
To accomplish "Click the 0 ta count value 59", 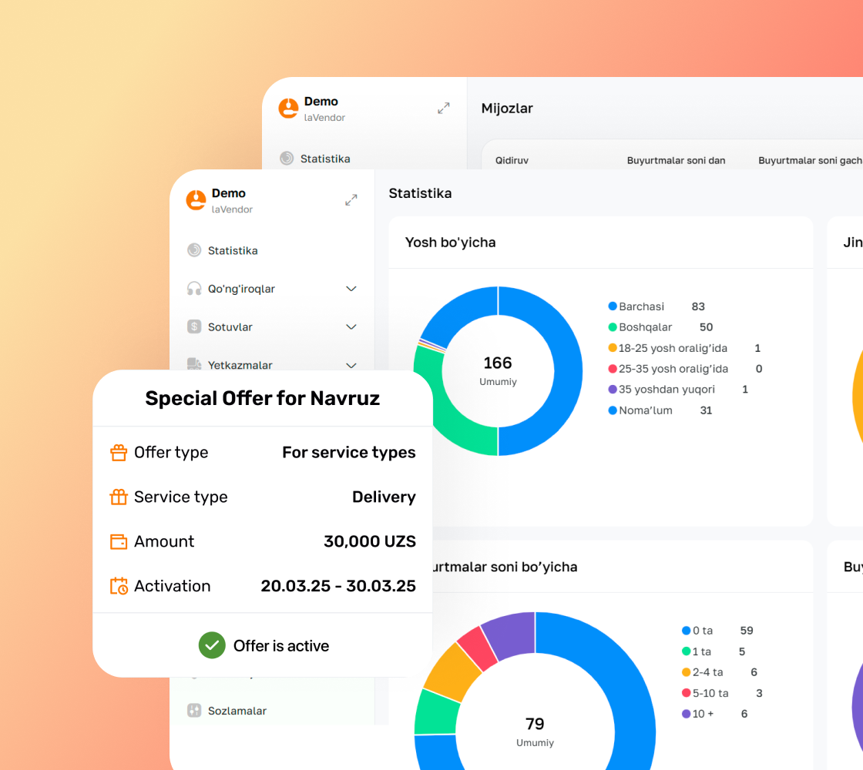I will 747,631.
